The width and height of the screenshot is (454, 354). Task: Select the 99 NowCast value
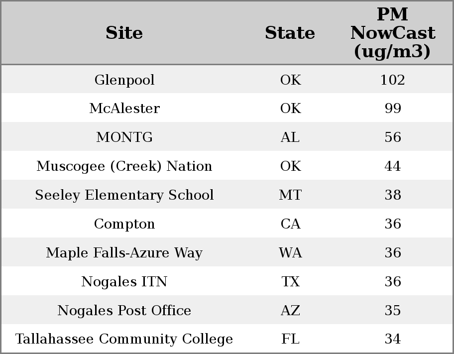[x=392, y=109]
